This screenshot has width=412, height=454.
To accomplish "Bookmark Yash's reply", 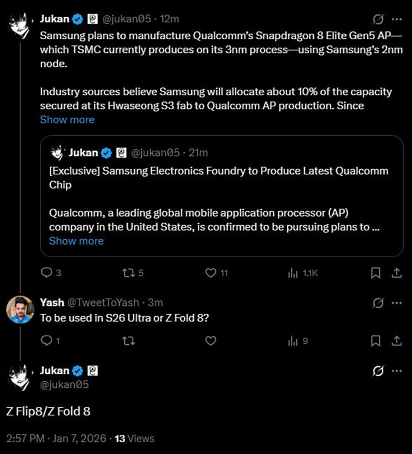I will pyautogui.click(x=376, y=341).
